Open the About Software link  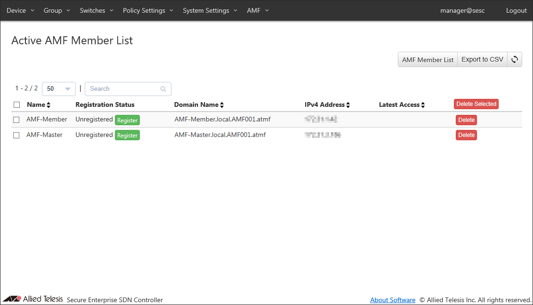click(393, 300)
